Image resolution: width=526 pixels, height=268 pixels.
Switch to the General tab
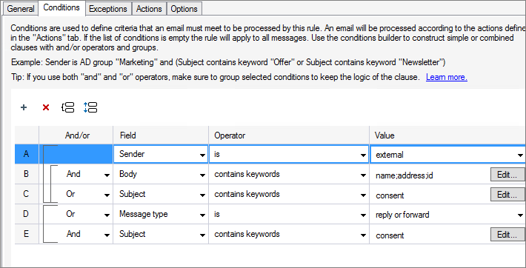point(21,9)
